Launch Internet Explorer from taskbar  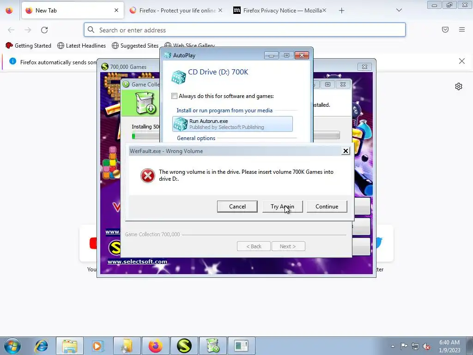[x=41, y=346]
